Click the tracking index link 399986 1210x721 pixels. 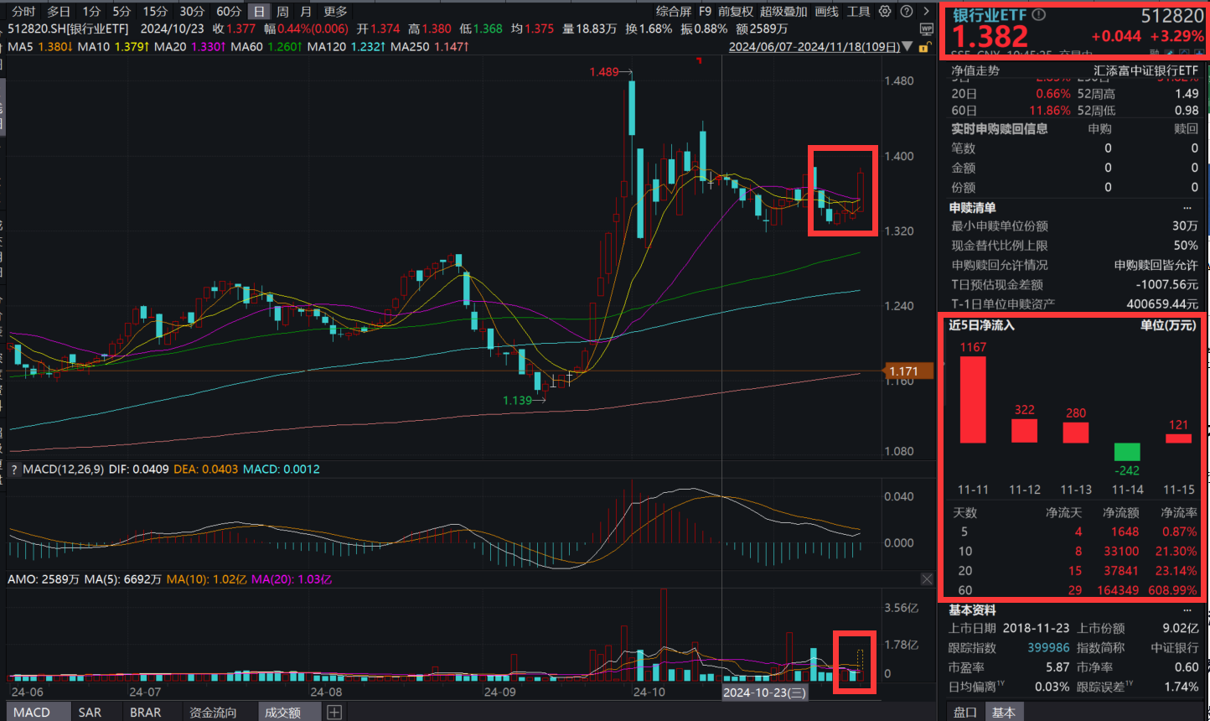1048,648
